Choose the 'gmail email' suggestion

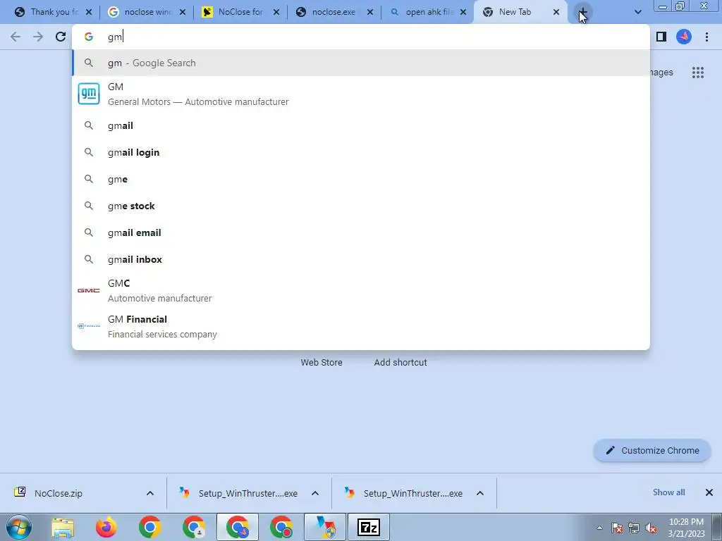tap(361, 232)
